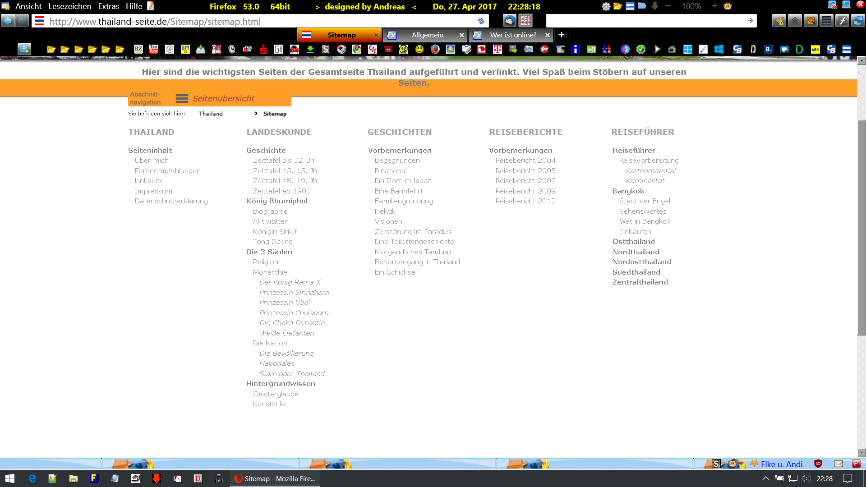Click the zoom in plus button
The width and height of the screenshot is (866, 487).
coord(714,6)
